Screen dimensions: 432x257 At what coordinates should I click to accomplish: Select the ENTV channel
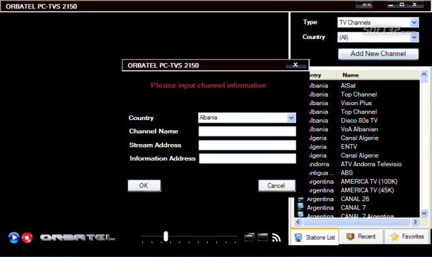(349, 147)
